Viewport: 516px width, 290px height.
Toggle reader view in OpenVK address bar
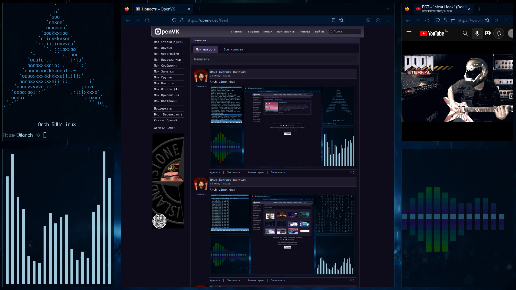click(x=334, y=20)
